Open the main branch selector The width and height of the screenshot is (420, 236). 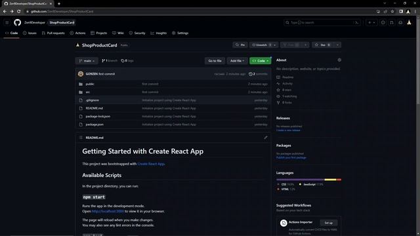click(87, 61)
